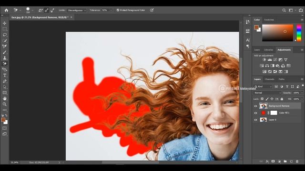Image resolution: width=305 pixels, height=171 pixels.
Task: Open the Fill dropdown arrow
Action: tap(302, 99)
